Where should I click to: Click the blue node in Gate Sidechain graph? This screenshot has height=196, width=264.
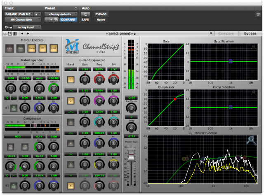pos(231,61)
